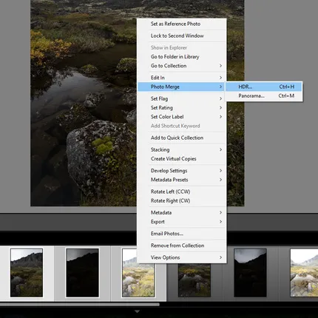Viewport: 318px width, 318px height.
Task: Choose Set as Reference Photo
Action: pyautogui.click(x=182, y=24)
